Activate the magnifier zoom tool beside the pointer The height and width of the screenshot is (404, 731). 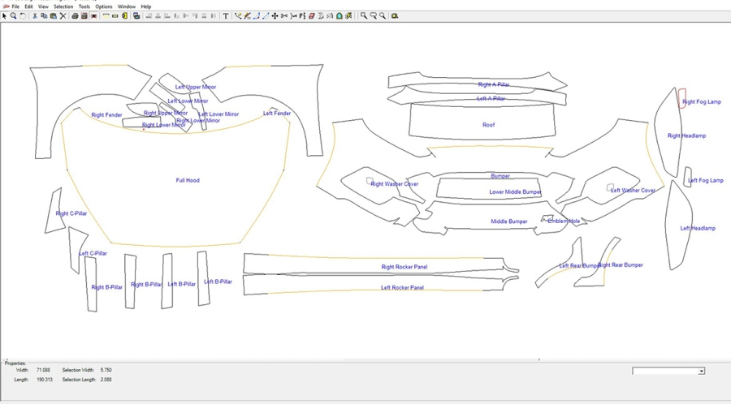click(x=13, y=16)
